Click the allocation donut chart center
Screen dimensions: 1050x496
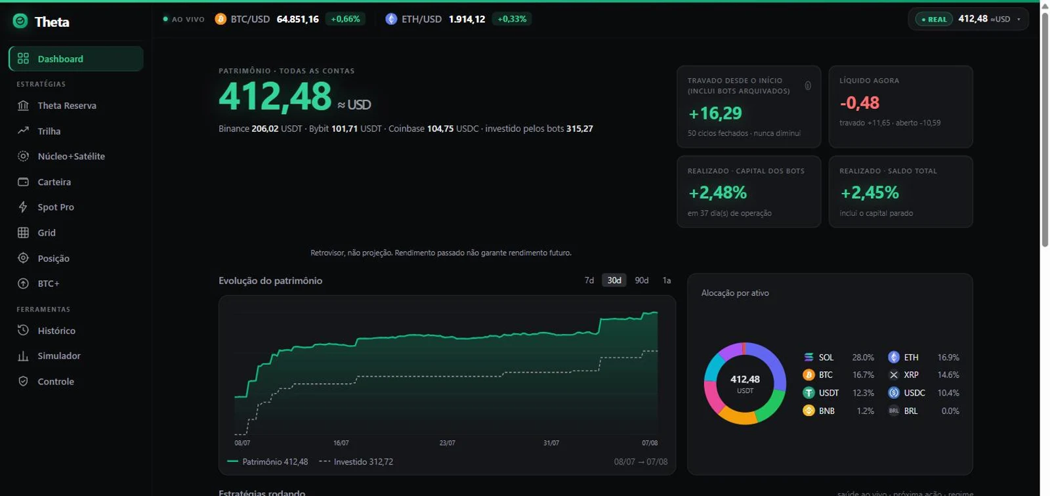pos(745,383)
